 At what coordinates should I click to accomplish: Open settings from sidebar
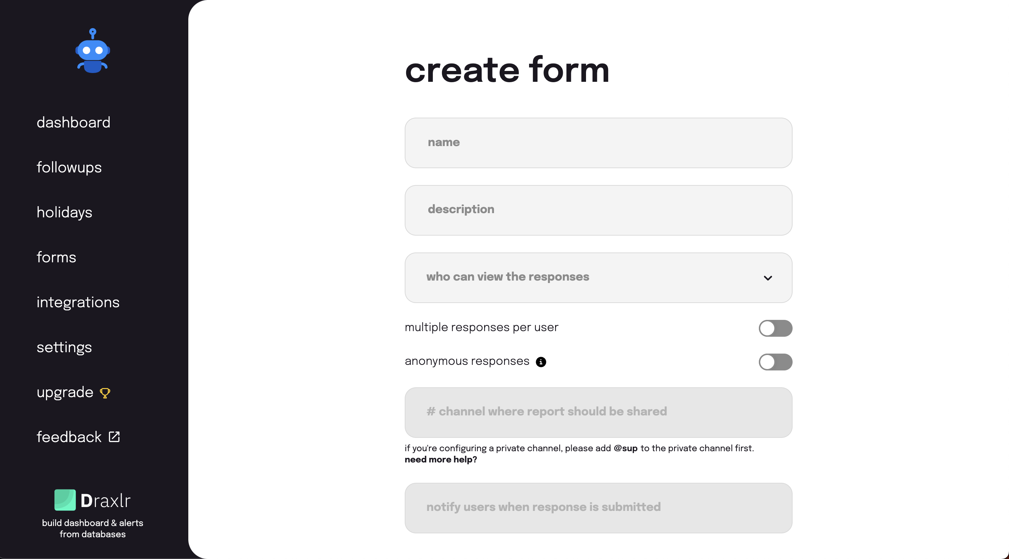click(x=64, y=347)
